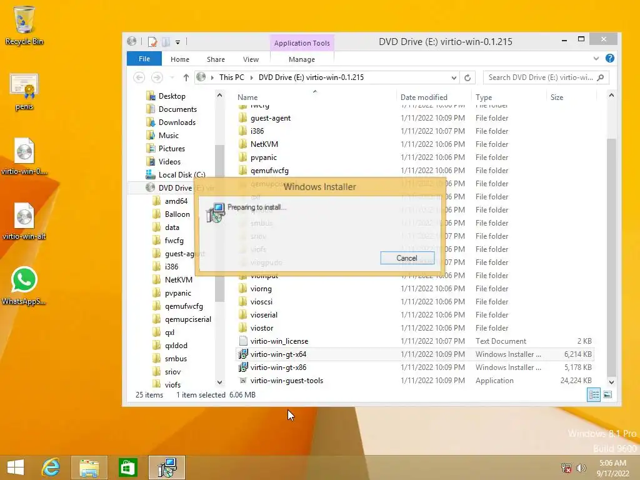Click the New folder quick access toolbar icon
640x480 pixels.
coord(166,42)
